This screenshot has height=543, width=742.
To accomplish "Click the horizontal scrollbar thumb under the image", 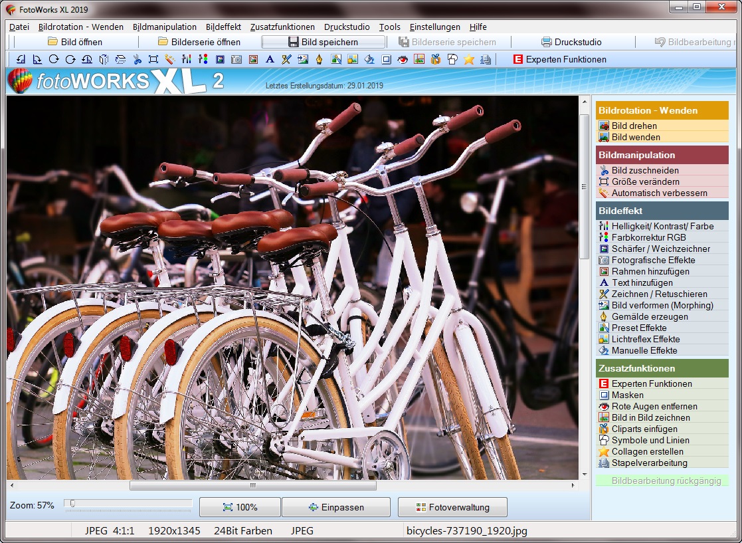I will (x=252, y=485).
